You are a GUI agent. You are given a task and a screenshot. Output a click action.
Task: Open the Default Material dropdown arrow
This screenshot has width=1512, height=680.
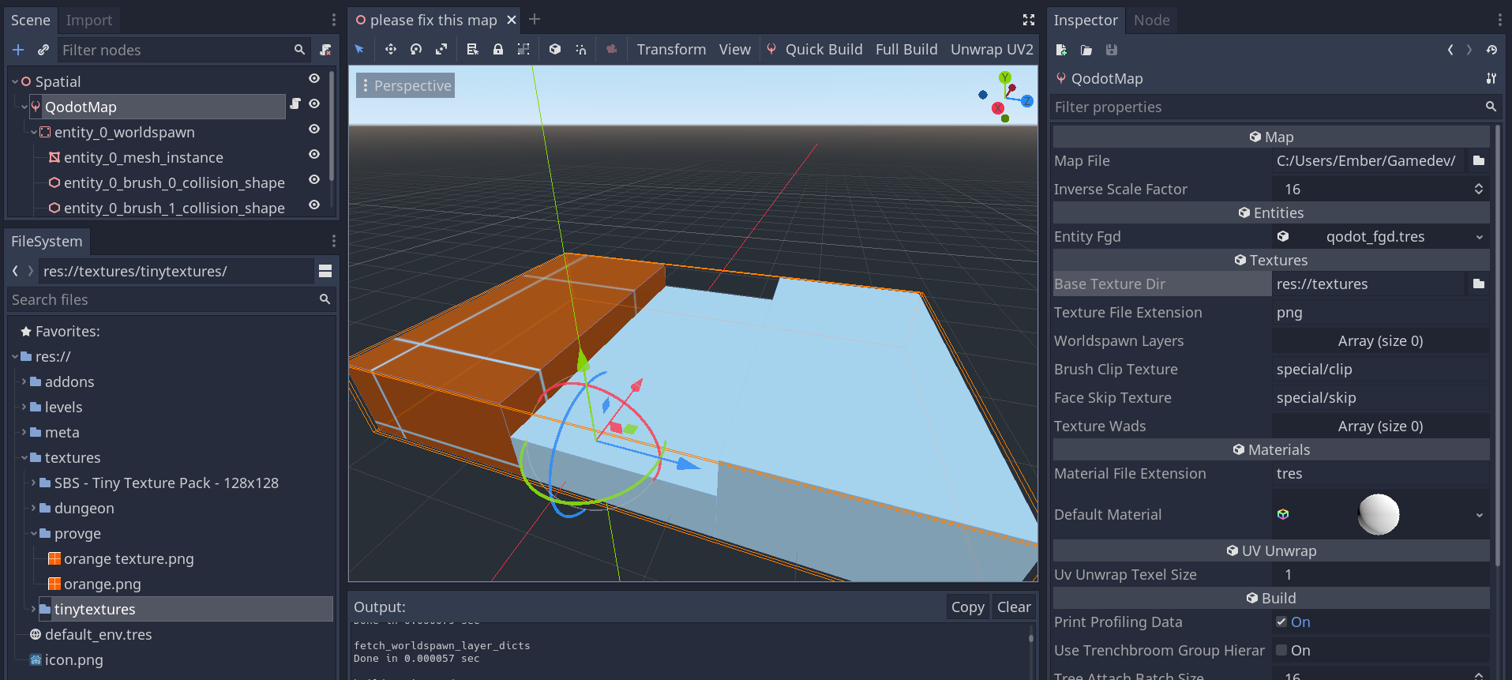[x=1479, y=515]
